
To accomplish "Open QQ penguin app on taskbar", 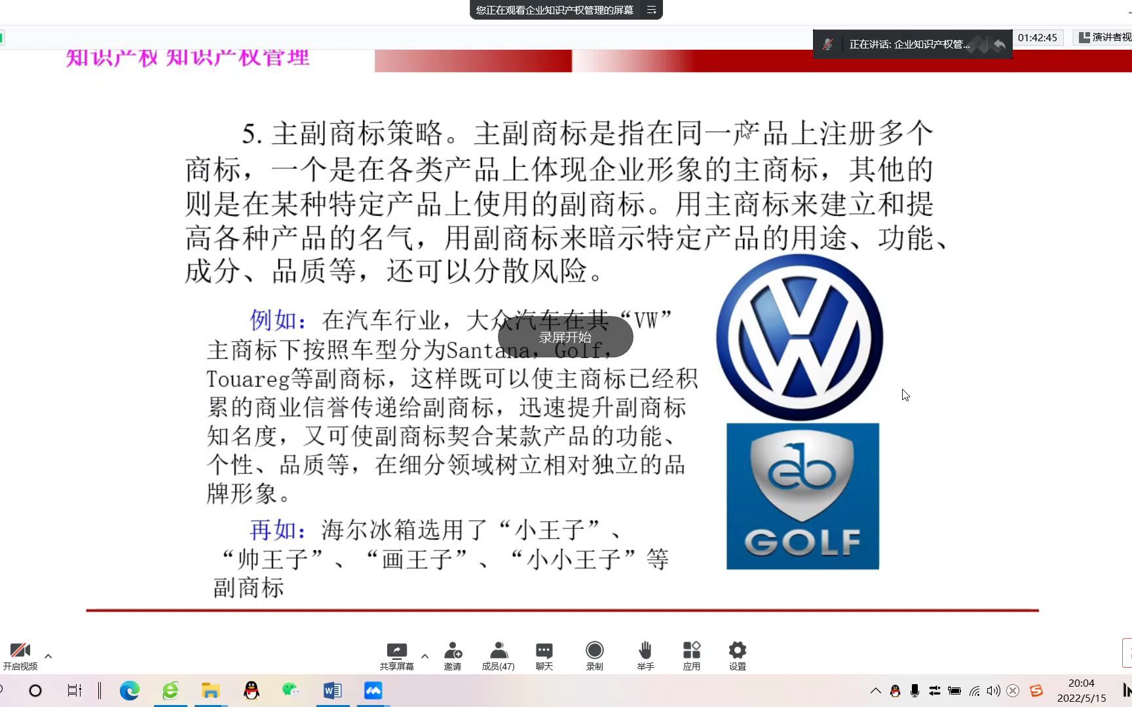I will [x=251, y=691].
